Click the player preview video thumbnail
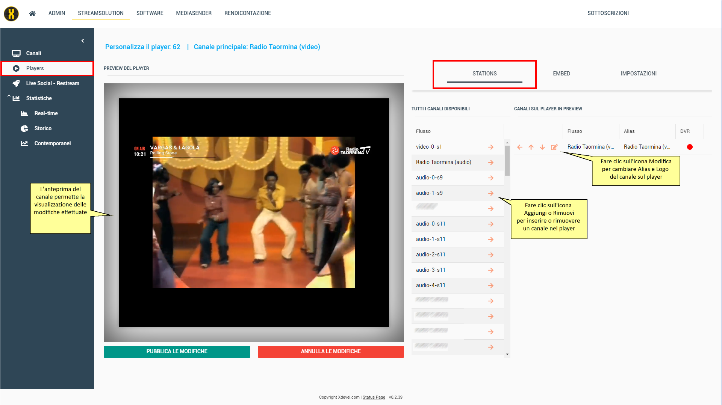 [x=254, y=212]
